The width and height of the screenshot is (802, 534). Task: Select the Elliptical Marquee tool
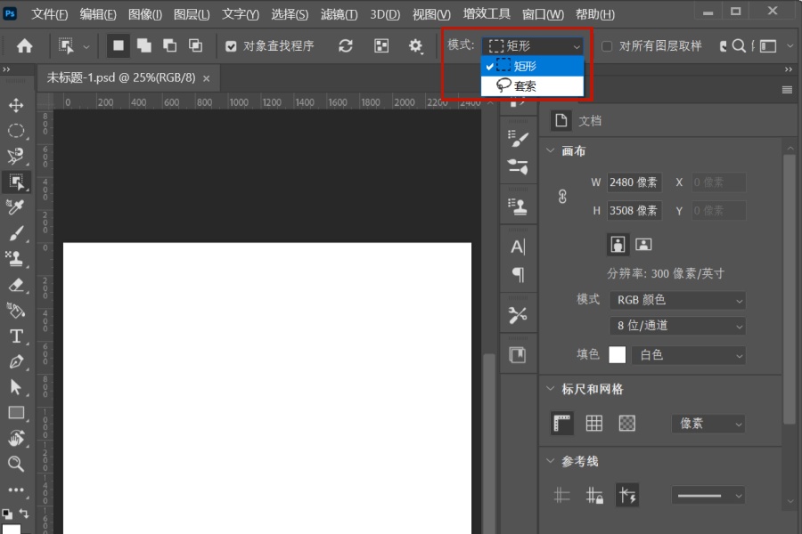point(16,131)
